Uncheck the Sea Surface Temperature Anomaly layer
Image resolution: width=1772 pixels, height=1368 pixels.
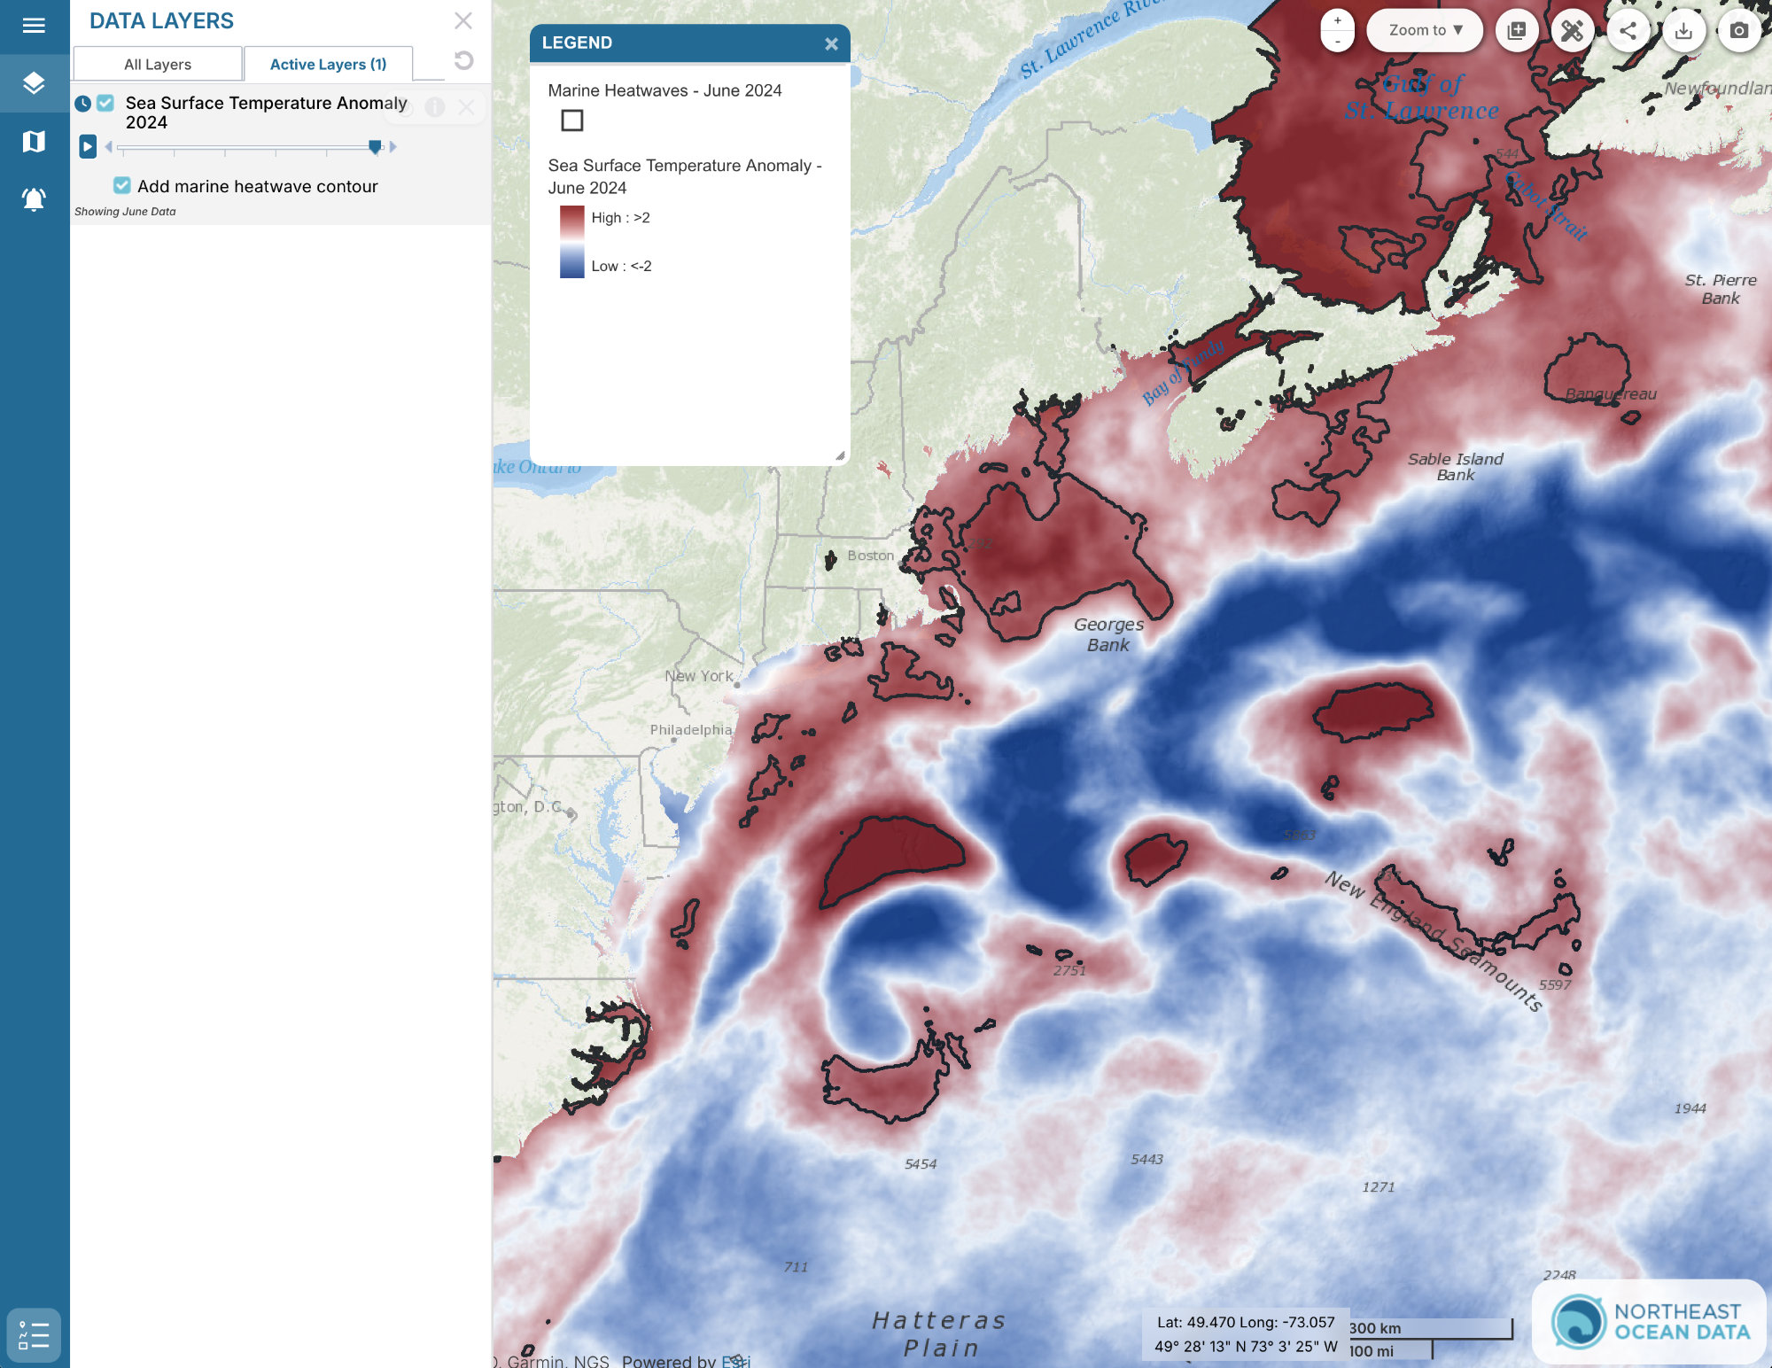[105, 103]
